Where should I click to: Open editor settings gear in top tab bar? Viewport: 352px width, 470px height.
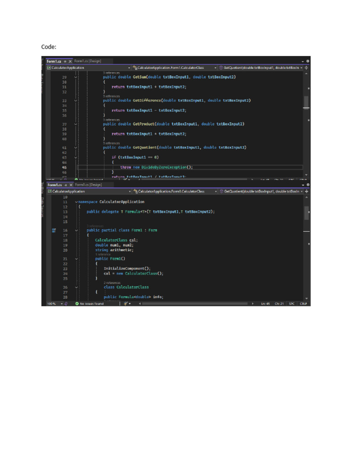[x=308, y=61]
